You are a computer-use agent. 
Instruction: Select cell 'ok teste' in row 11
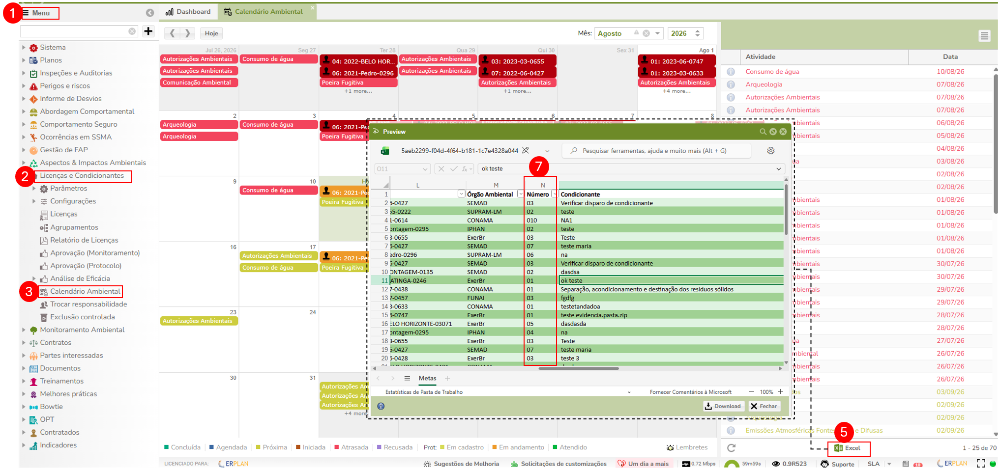pos(671,281)
